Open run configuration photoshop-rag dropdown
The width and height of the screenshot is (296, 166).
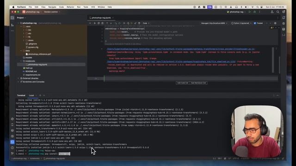(236, 12)
